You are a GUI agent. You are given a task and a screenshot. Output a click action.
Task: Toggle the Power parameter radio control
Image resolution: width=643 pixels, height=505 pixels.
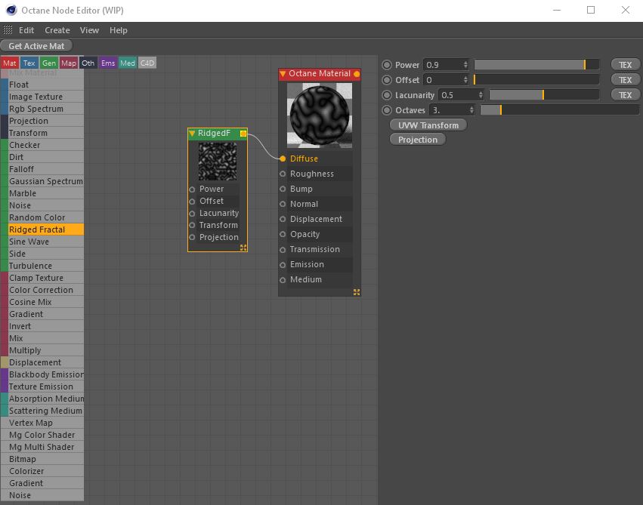click(x=385, y=64)
